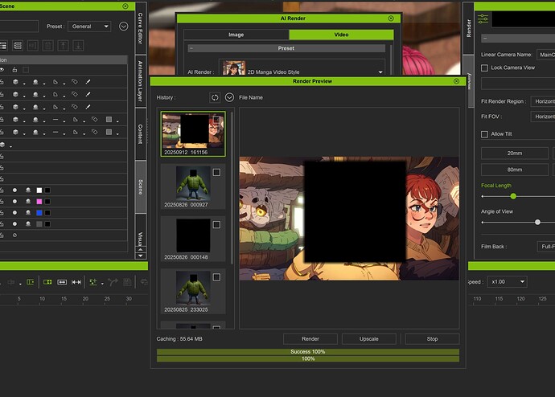Click the Stop button
The height and width of the screenshot is (397, 555).
point(432,338)
